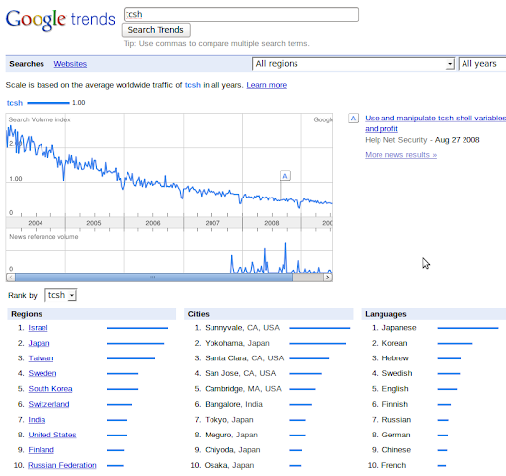
Task: Open More news results link
Action: [400, 155]
